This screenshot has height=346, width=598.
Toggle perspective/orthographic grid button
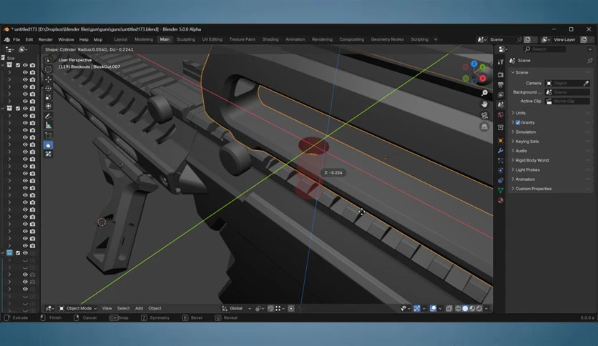pos(484,127)
